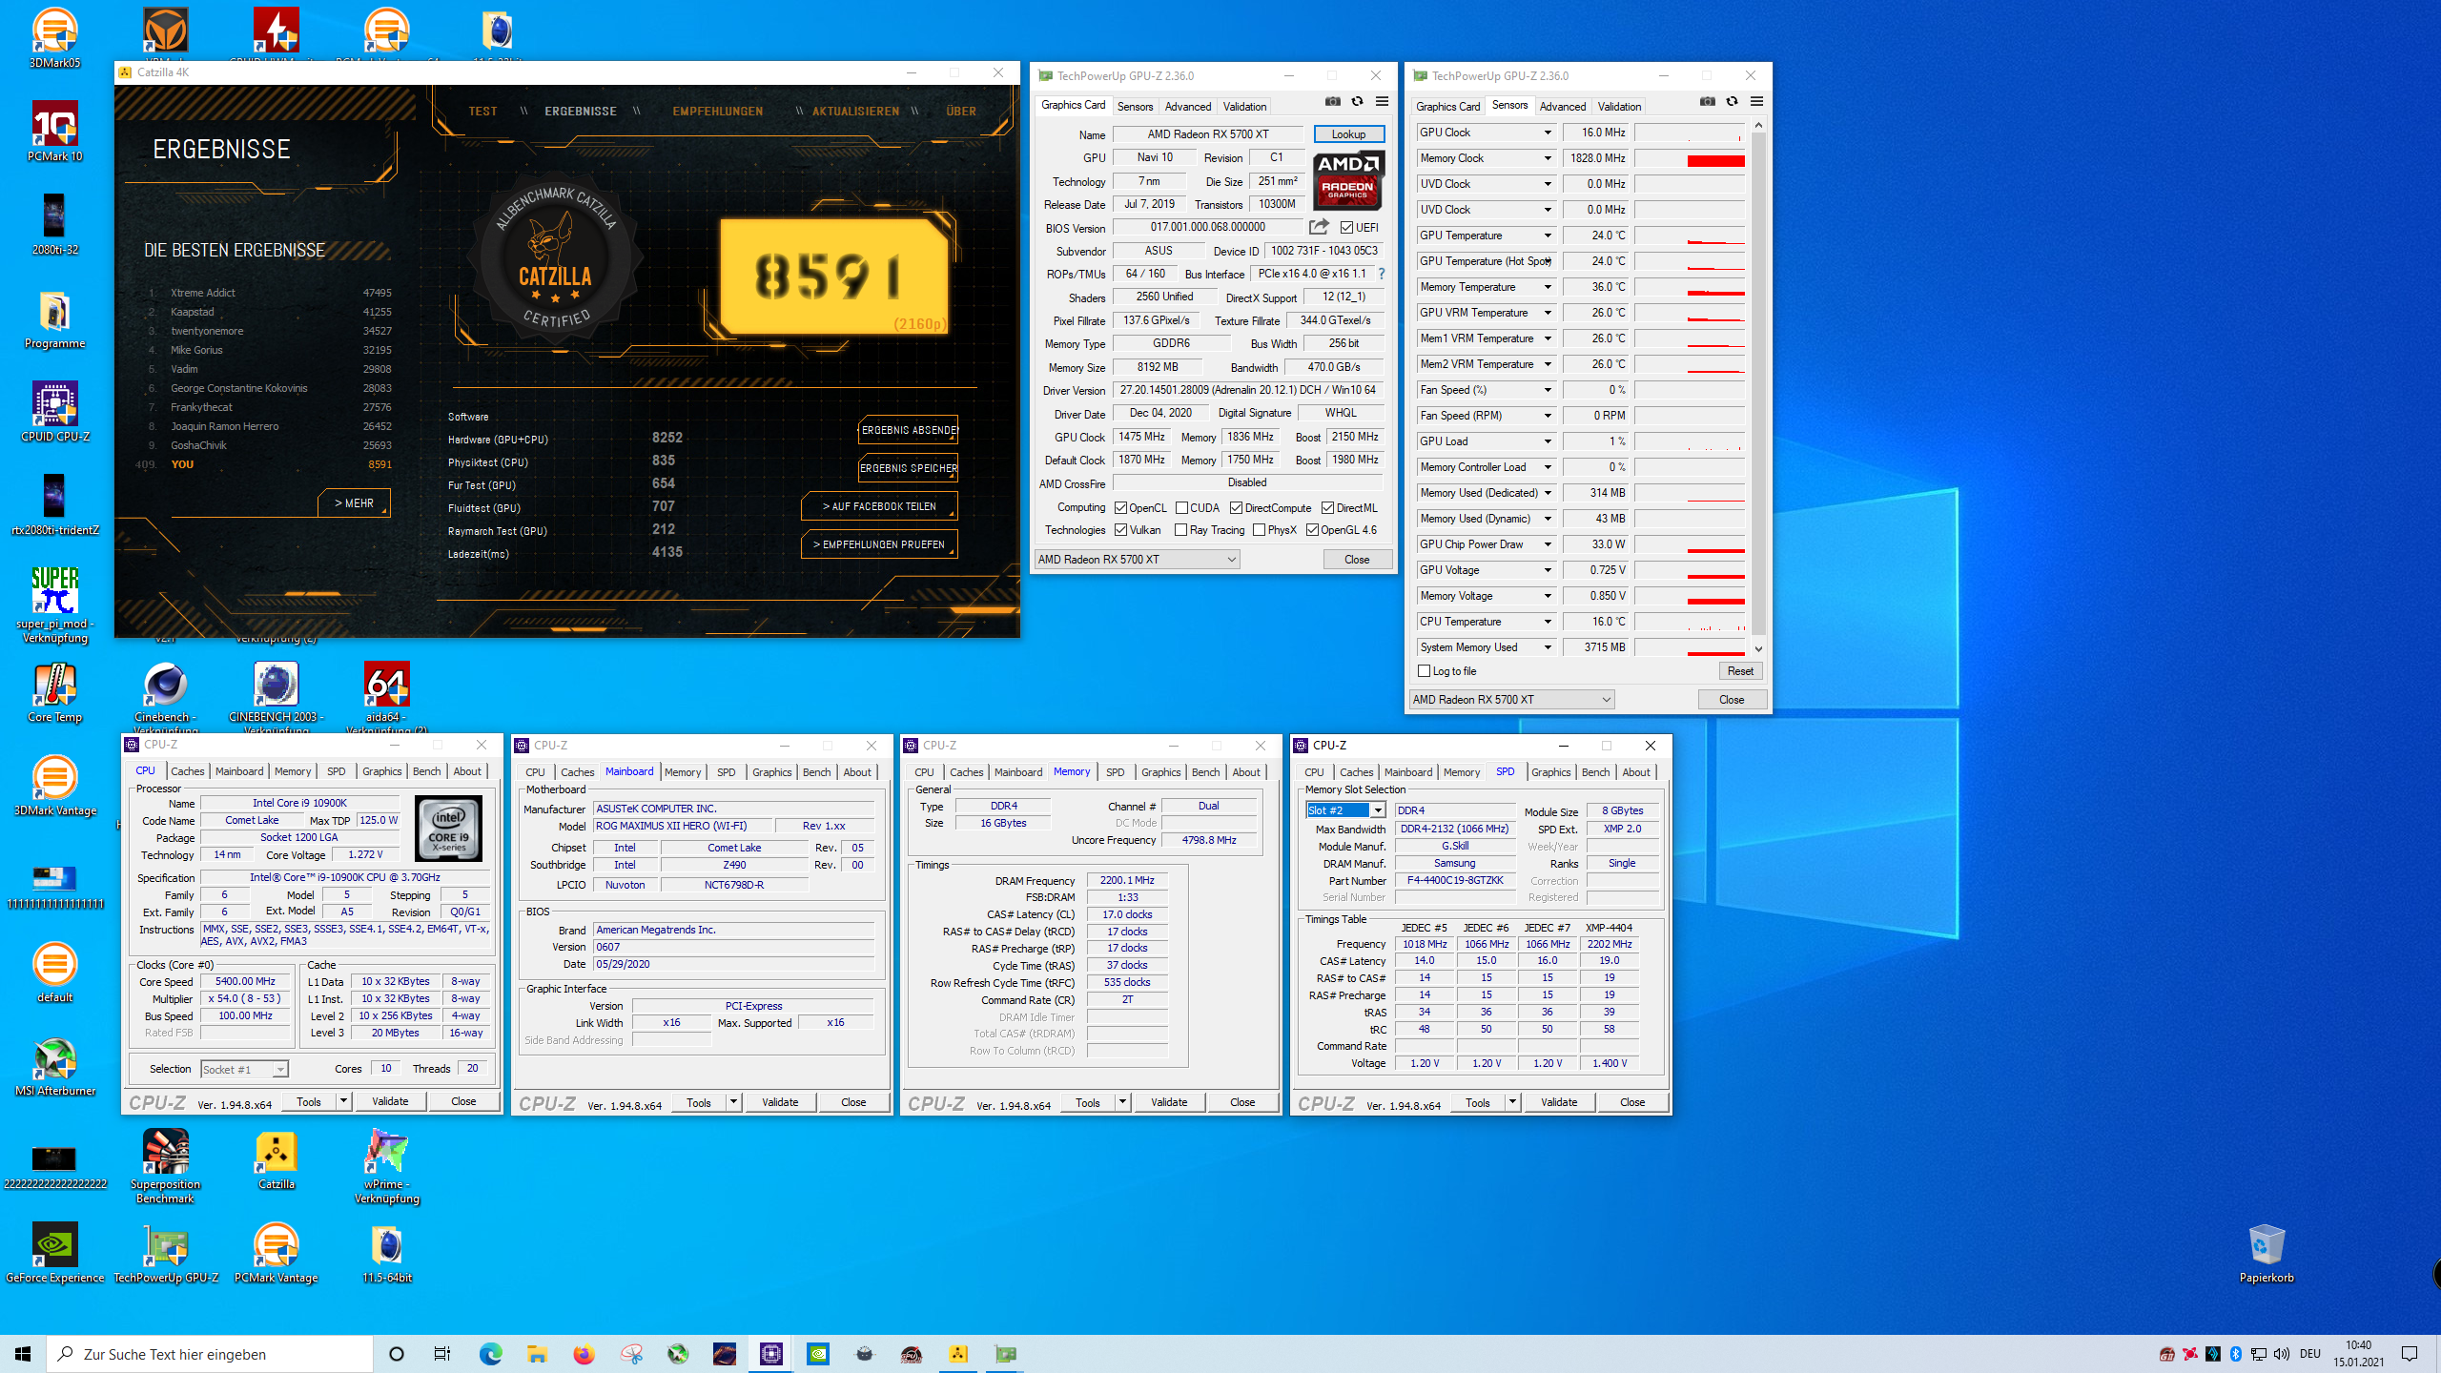Expand the GPU Temperature sensor dropdown
Screen dimensions: 2441x1373
[1548, 236]
